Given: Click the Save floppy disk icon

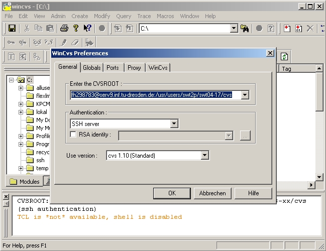Looking at the screenshot, I should (x=12, y=28).
